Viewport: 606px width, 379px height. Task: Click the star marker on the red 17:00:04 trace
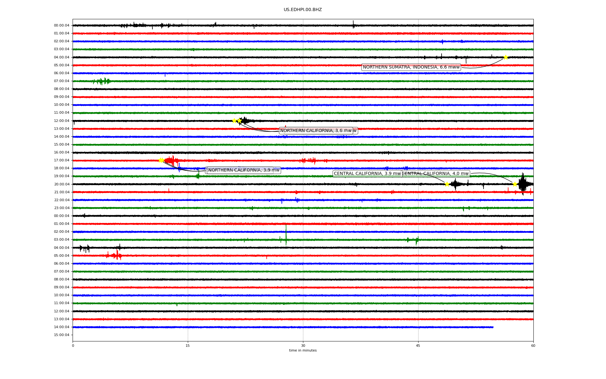[x=161, y=160]
